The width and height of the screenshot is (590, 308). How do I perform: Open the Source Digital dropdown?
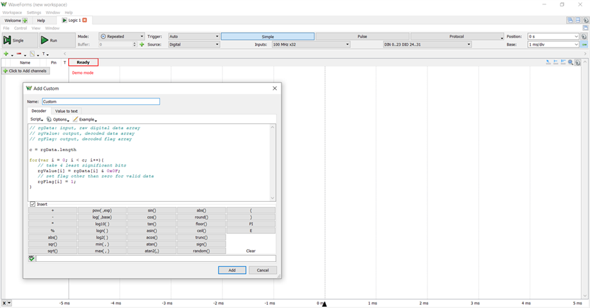[x=194, y=44]
